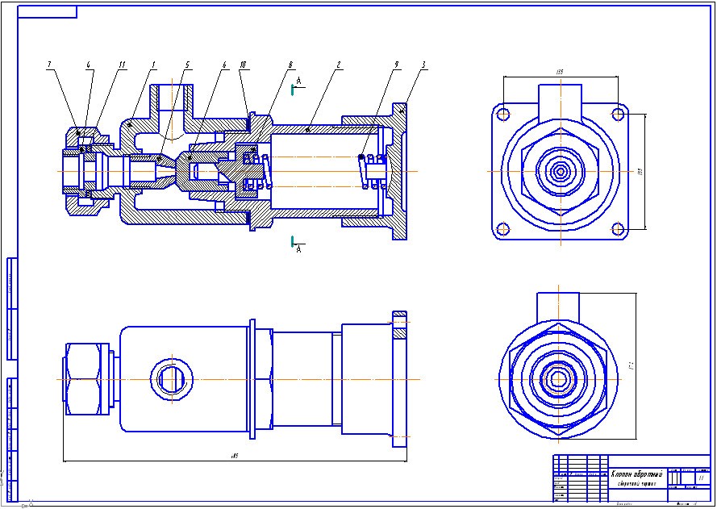Select the vertical 135 dimension beside the flange view
The height and width of the screenshot is (509, 717).
point(640,171)
